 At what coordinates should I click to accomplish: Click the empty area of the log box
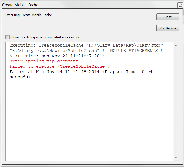point(90,119)
